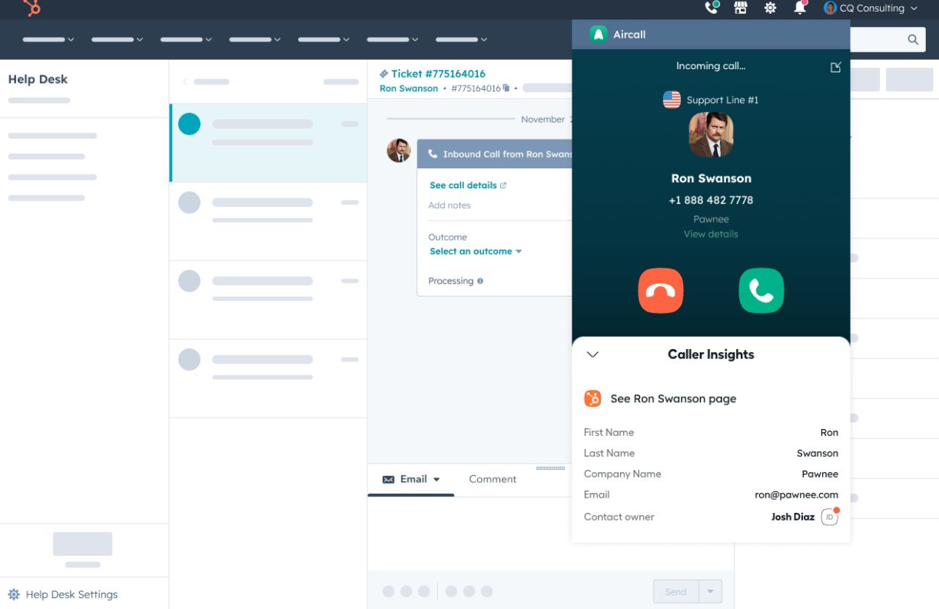The height and width of the screenshot is (609, 939).
Task: Open CQ Consulting account menu
Action: [x=871, y=8]
